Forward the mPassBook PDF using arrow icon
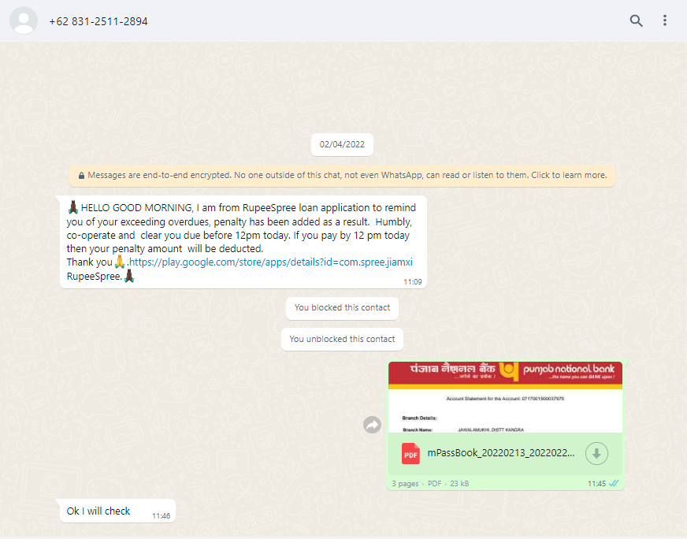Image resolution: width=687 pixels, height=539 pixels. coord(372,425)
